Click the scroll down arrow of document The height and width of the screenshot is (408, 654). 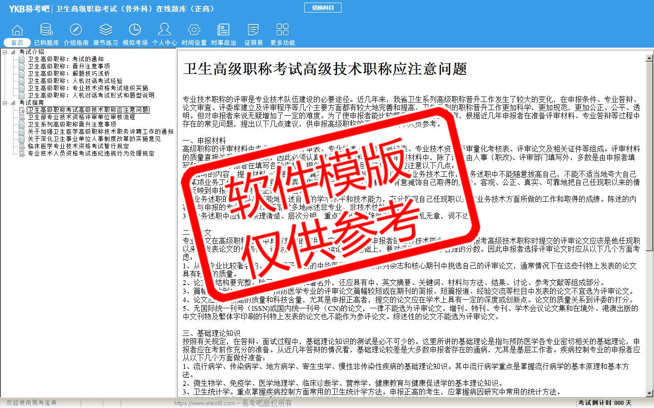[649, 393]
